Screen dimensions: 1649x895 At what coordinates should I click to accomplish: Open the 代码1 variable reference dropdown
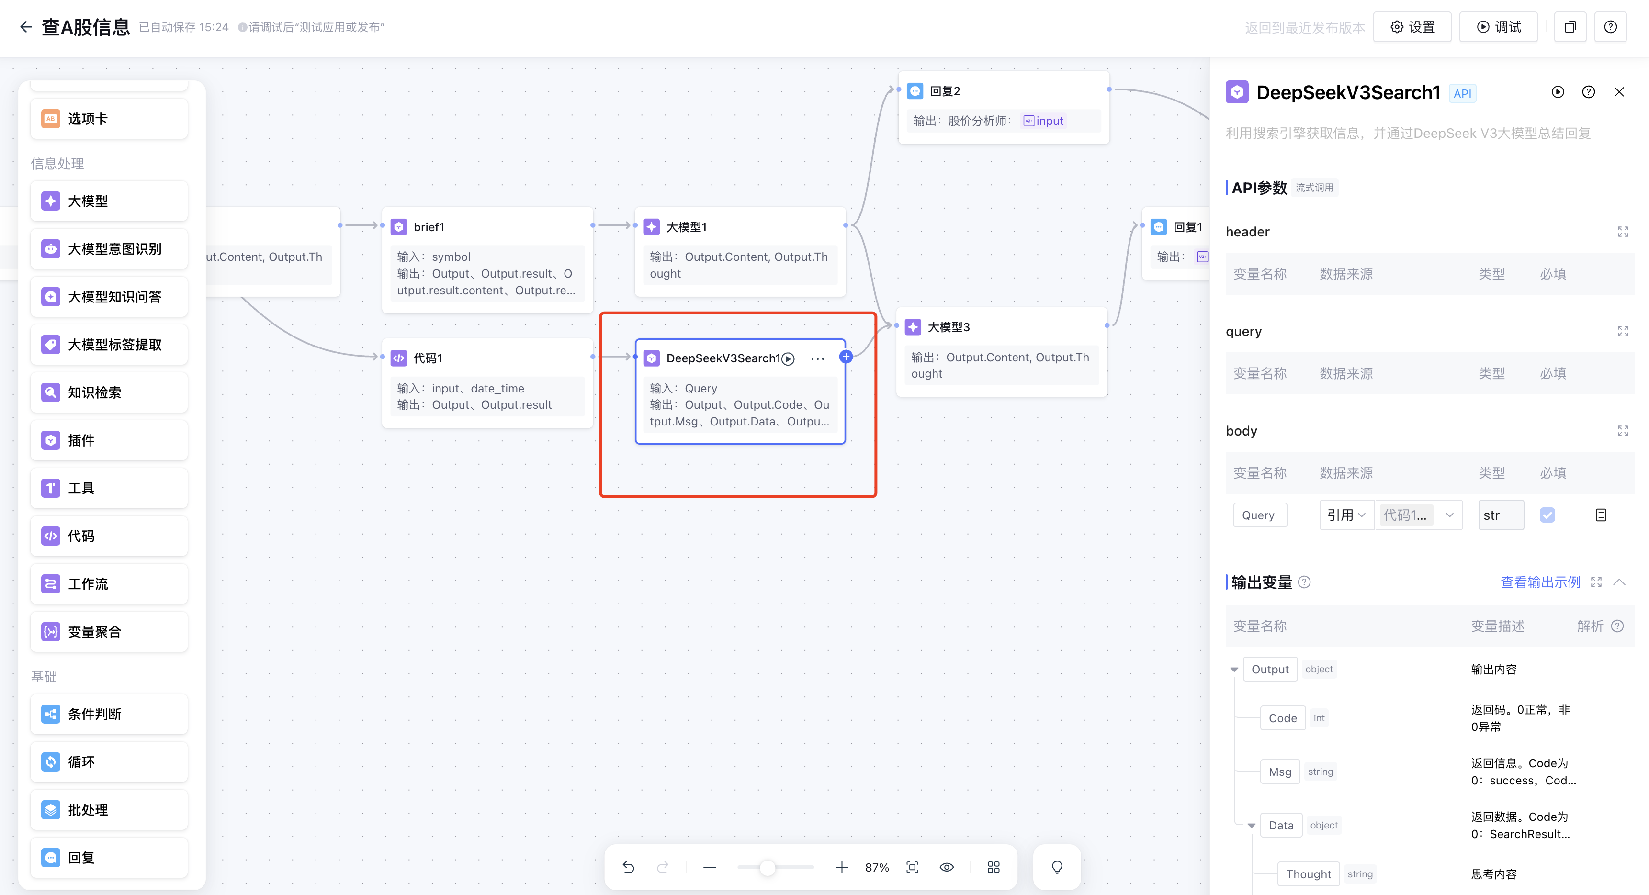coord(1418,515)
